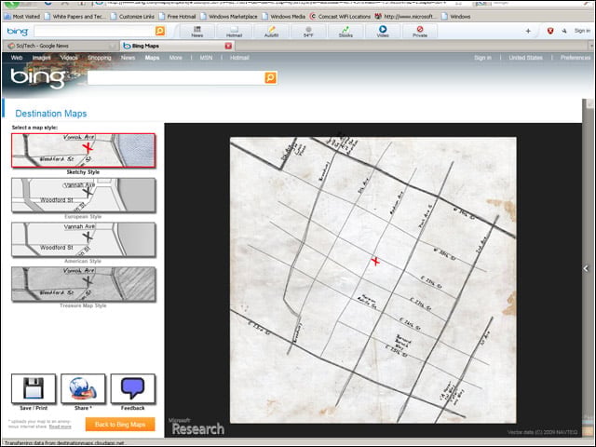This screenshot has width=596, height=447.
Task: Click the Bing toolbar search magnifier icon
Action: point(160,31)
